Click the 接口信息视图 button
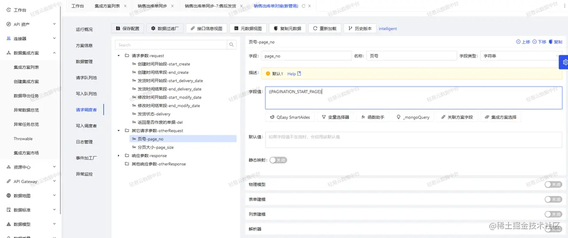Screen dimensions: 568x238 coord(206,28)
